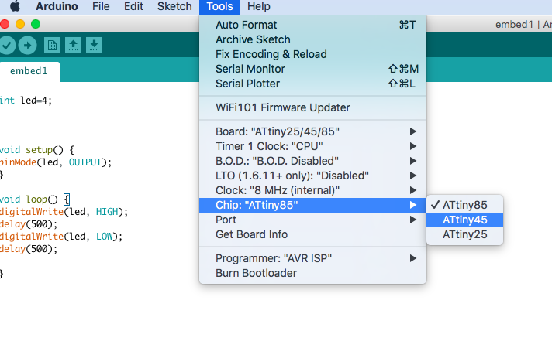Click the "void setup() {" code line

tap(37, 150)
